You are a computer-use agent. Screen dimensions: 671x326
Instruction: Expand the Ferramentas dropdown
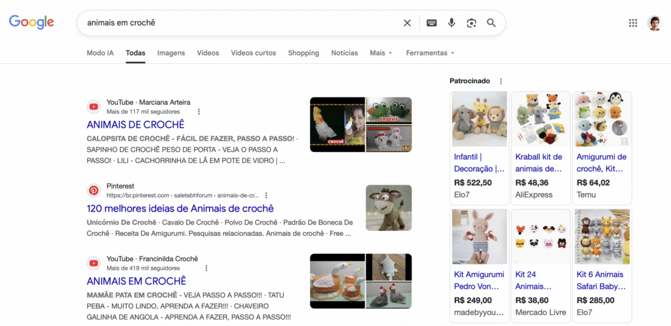tap(430, 53)
